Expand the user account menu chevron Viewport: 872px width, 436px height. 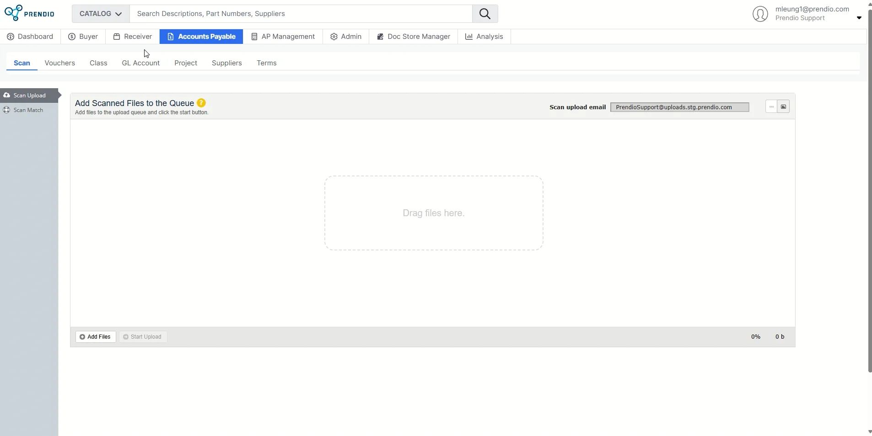click(x=858, y=18)
